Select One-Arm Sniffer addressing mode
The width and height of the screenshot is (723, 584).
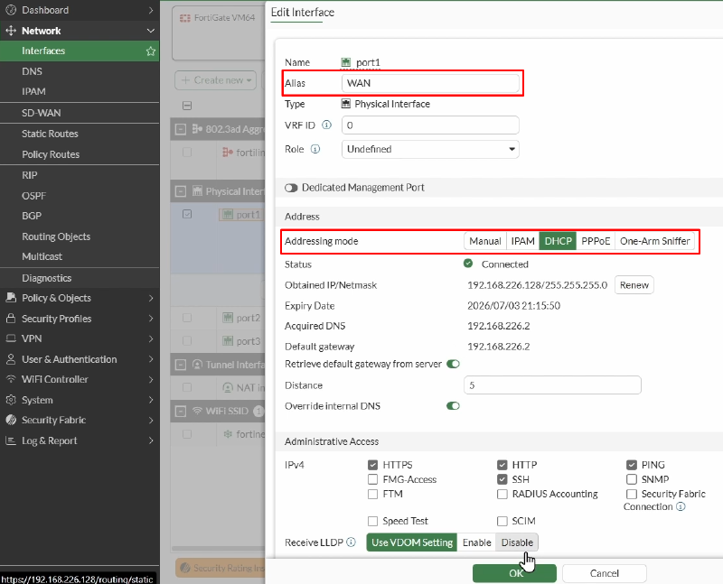tap(654, 241)
